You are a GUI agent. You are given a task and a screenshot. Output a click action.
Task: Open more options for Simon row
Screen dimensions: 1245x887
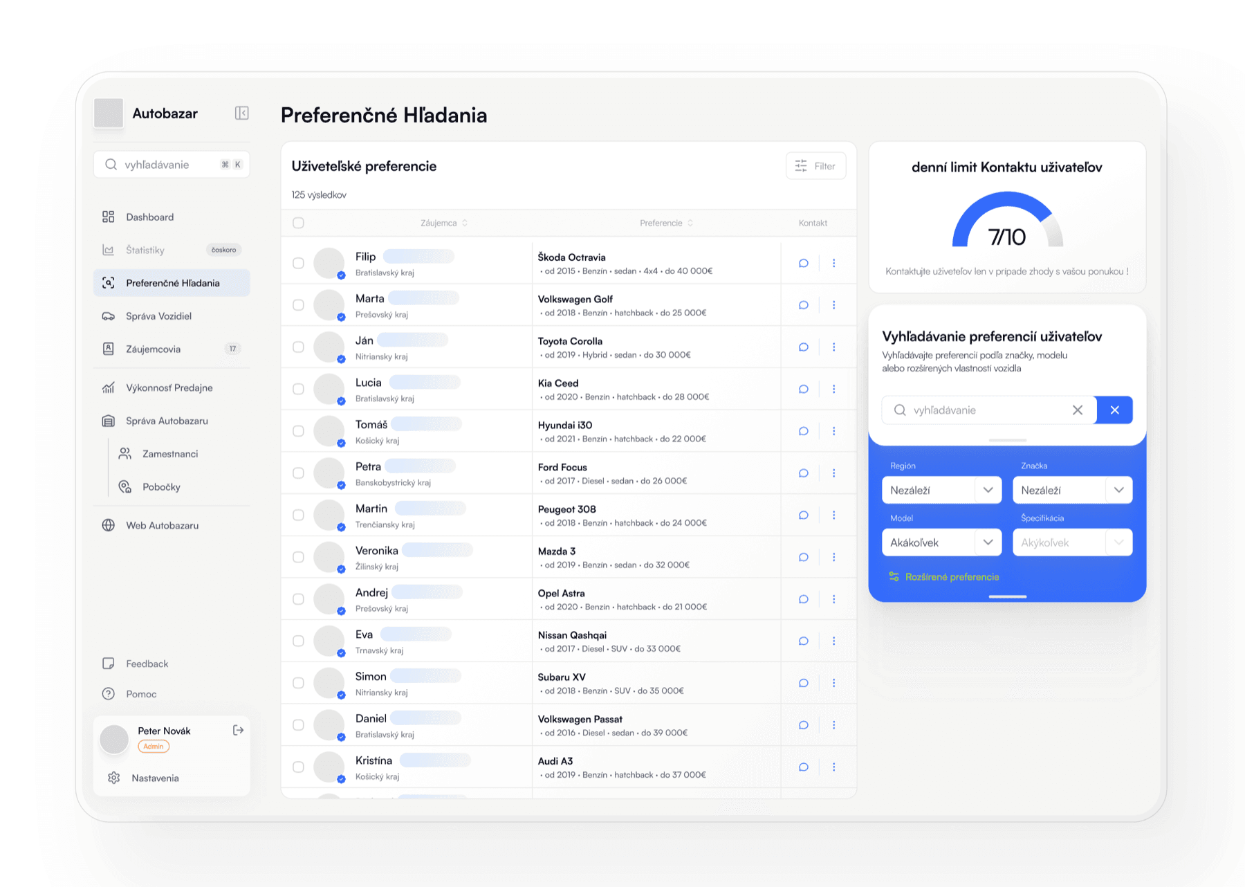[833, 683]
